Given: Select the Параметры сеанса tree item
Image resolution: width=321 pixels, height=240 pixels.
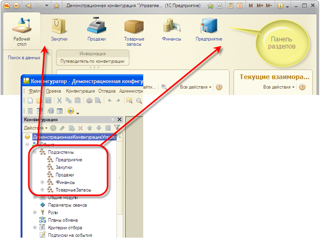Looking at the screenshot, I should coord(67,205).
